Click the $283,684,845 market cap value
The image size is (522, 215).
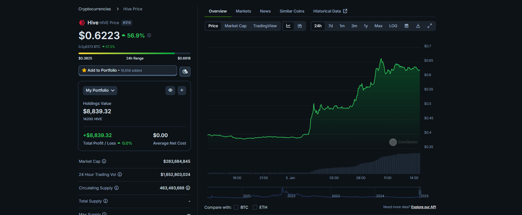click(x=177, y=161)
